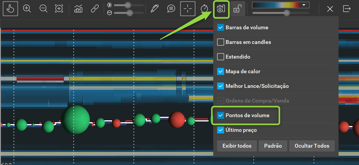Open the speech bubble notes icon

[171, 9]
